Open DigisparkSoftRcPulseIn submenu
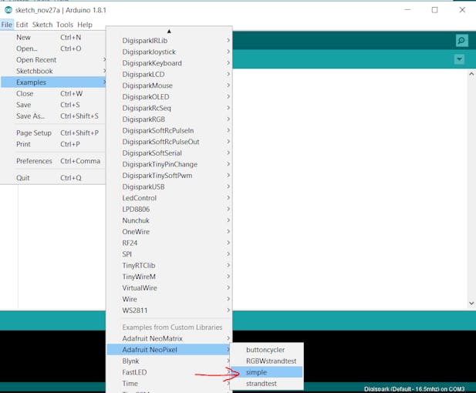This screenshot has height=393, width=476. pos(169,130)
